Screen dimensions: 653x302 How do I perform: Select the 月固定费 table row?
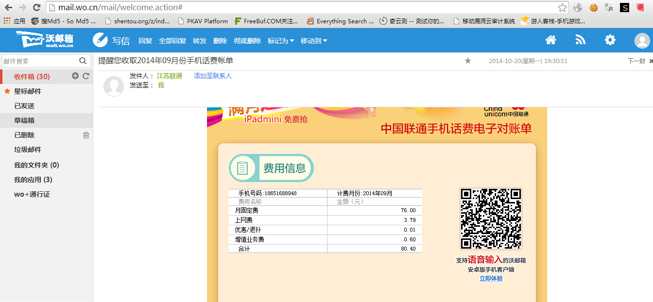(326, 210)
